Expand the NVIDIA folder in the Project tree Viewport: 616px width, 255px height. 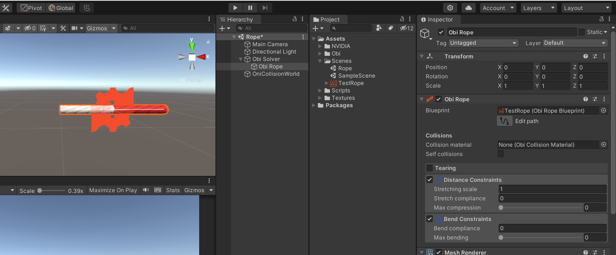[x=320, y=46]
